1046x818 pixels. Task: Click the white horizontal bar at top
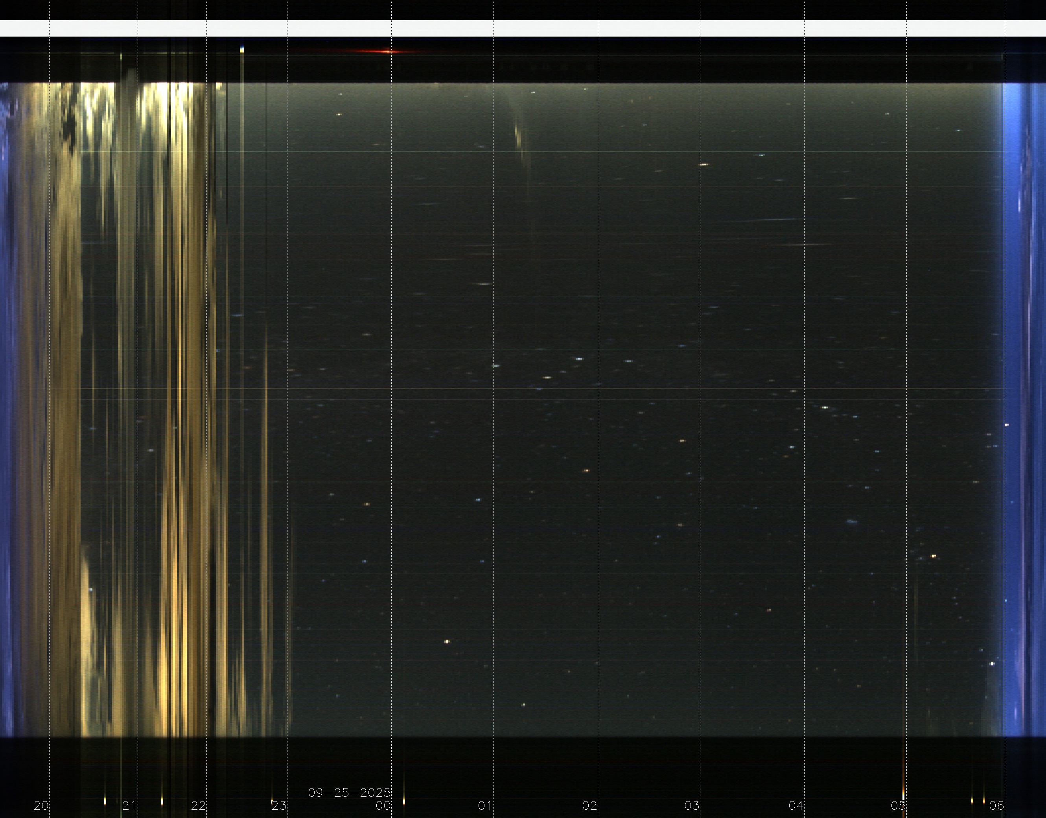pyautogui.click(x=522, y=28)
